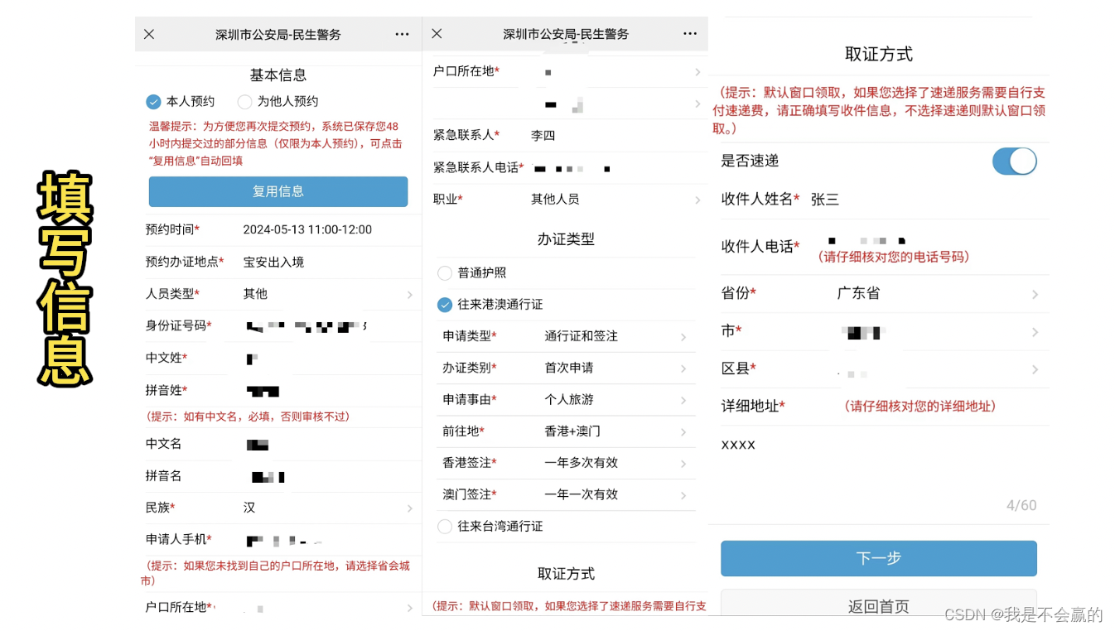Open the 办证类别 dropdown chevron
Viewport: 1115px width, 631px height.
coord(683,368)
